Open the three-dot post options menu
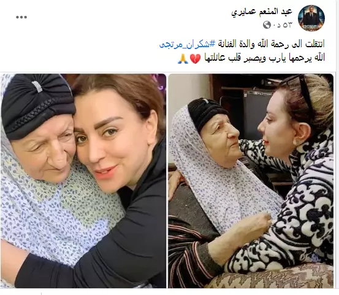 coord(21,17)
